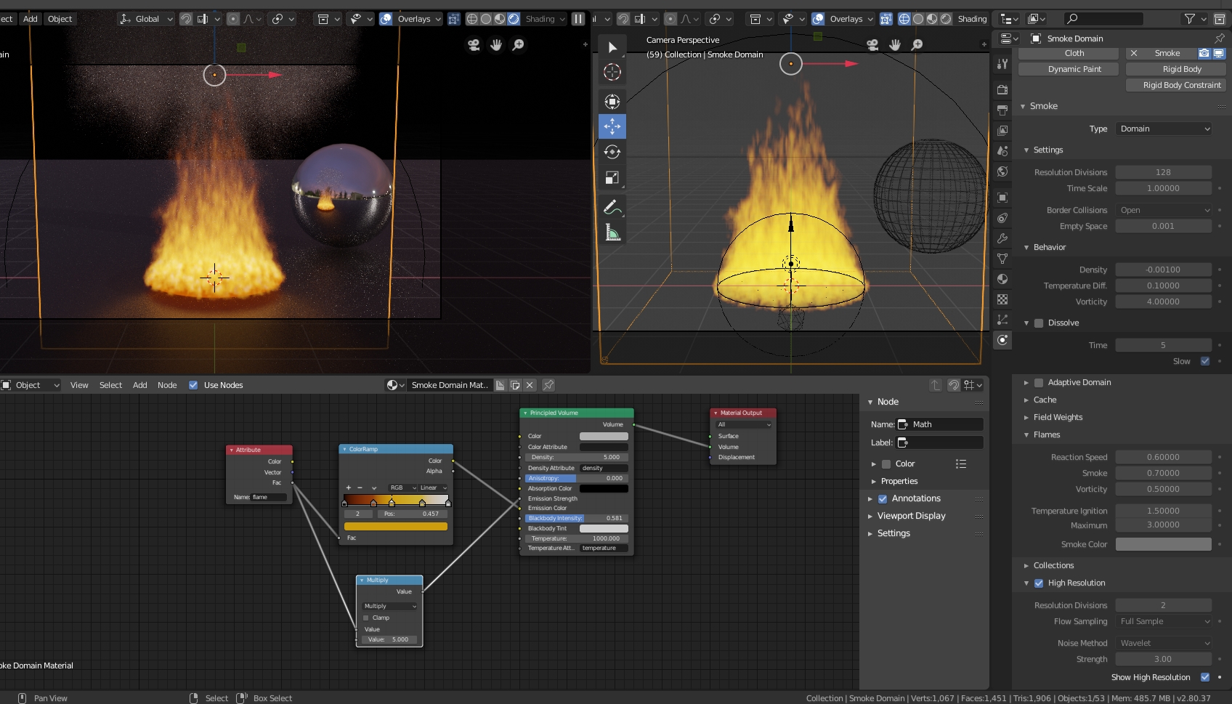Uncheck the Slow option under Dissolve
Viewport: 1232px width, 704px height.
click(1204, 361)
